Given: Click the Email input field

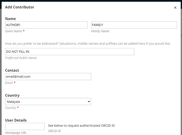Looking at the screenshot, I should click(x=48, y=77).
